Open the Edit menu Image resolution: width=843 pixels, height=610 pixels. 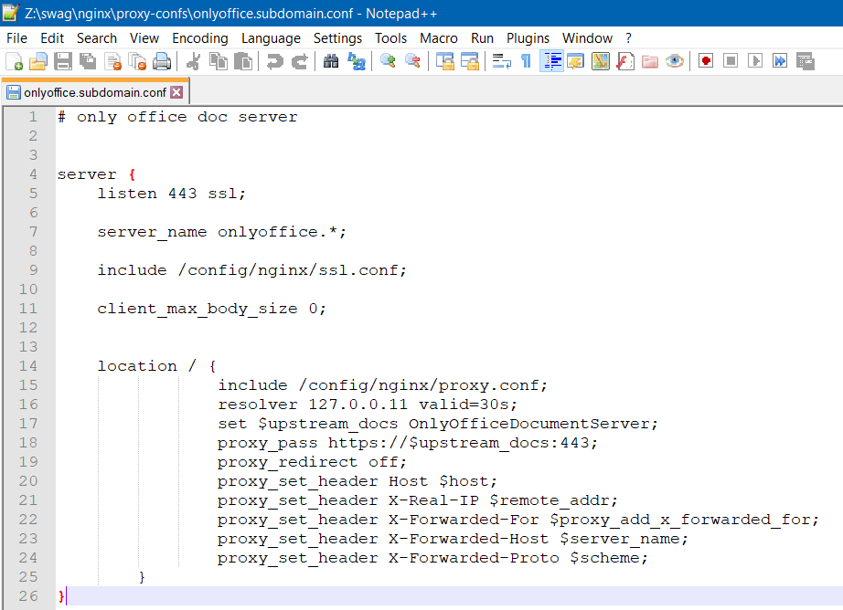(52, 38)
